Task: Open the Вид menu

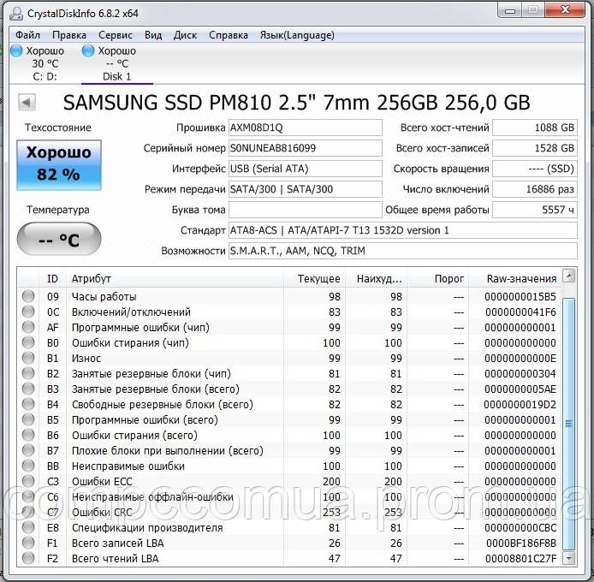Action: point(153,35)
